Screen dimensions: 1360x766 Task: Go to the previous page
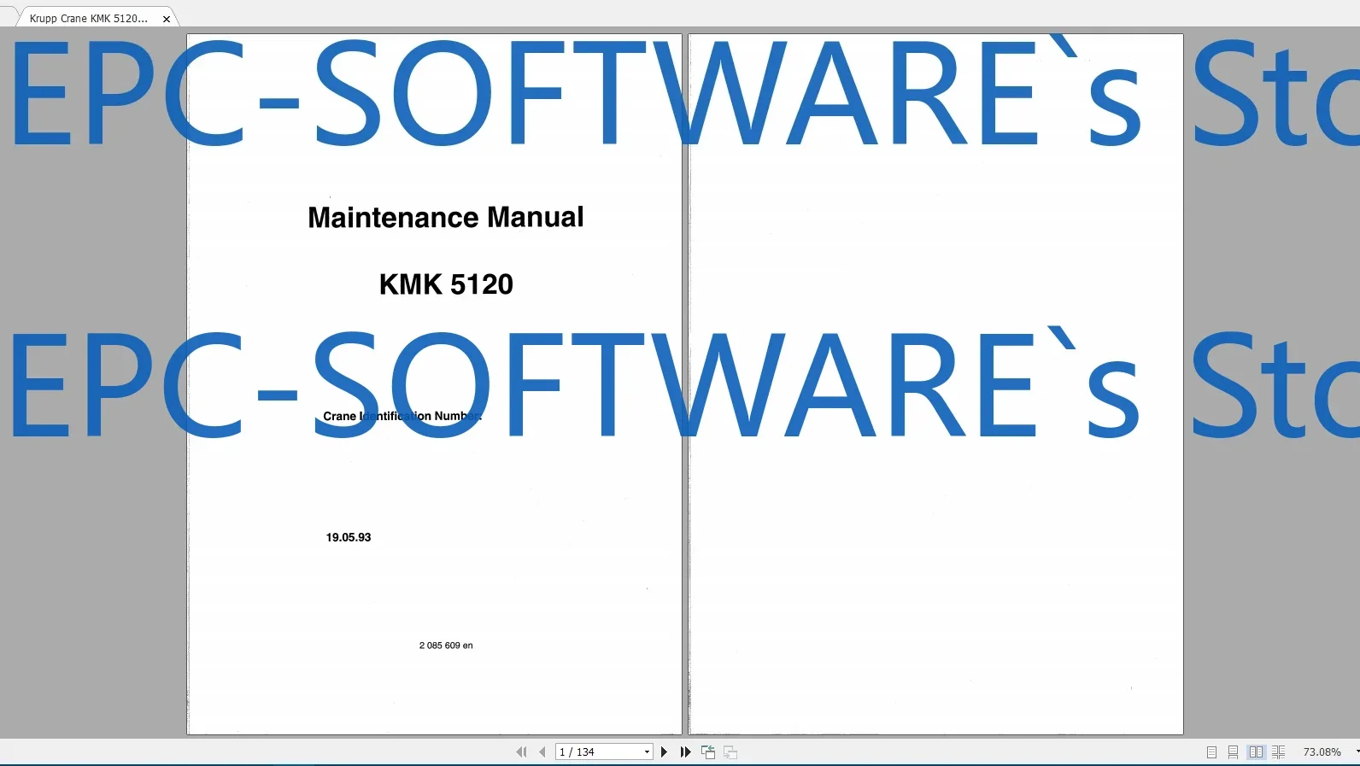(542, 752)
